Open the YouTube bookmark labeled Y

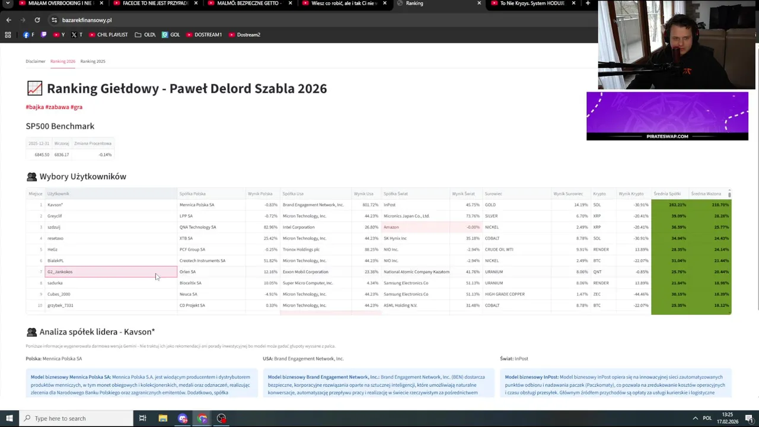click(59, 34)
